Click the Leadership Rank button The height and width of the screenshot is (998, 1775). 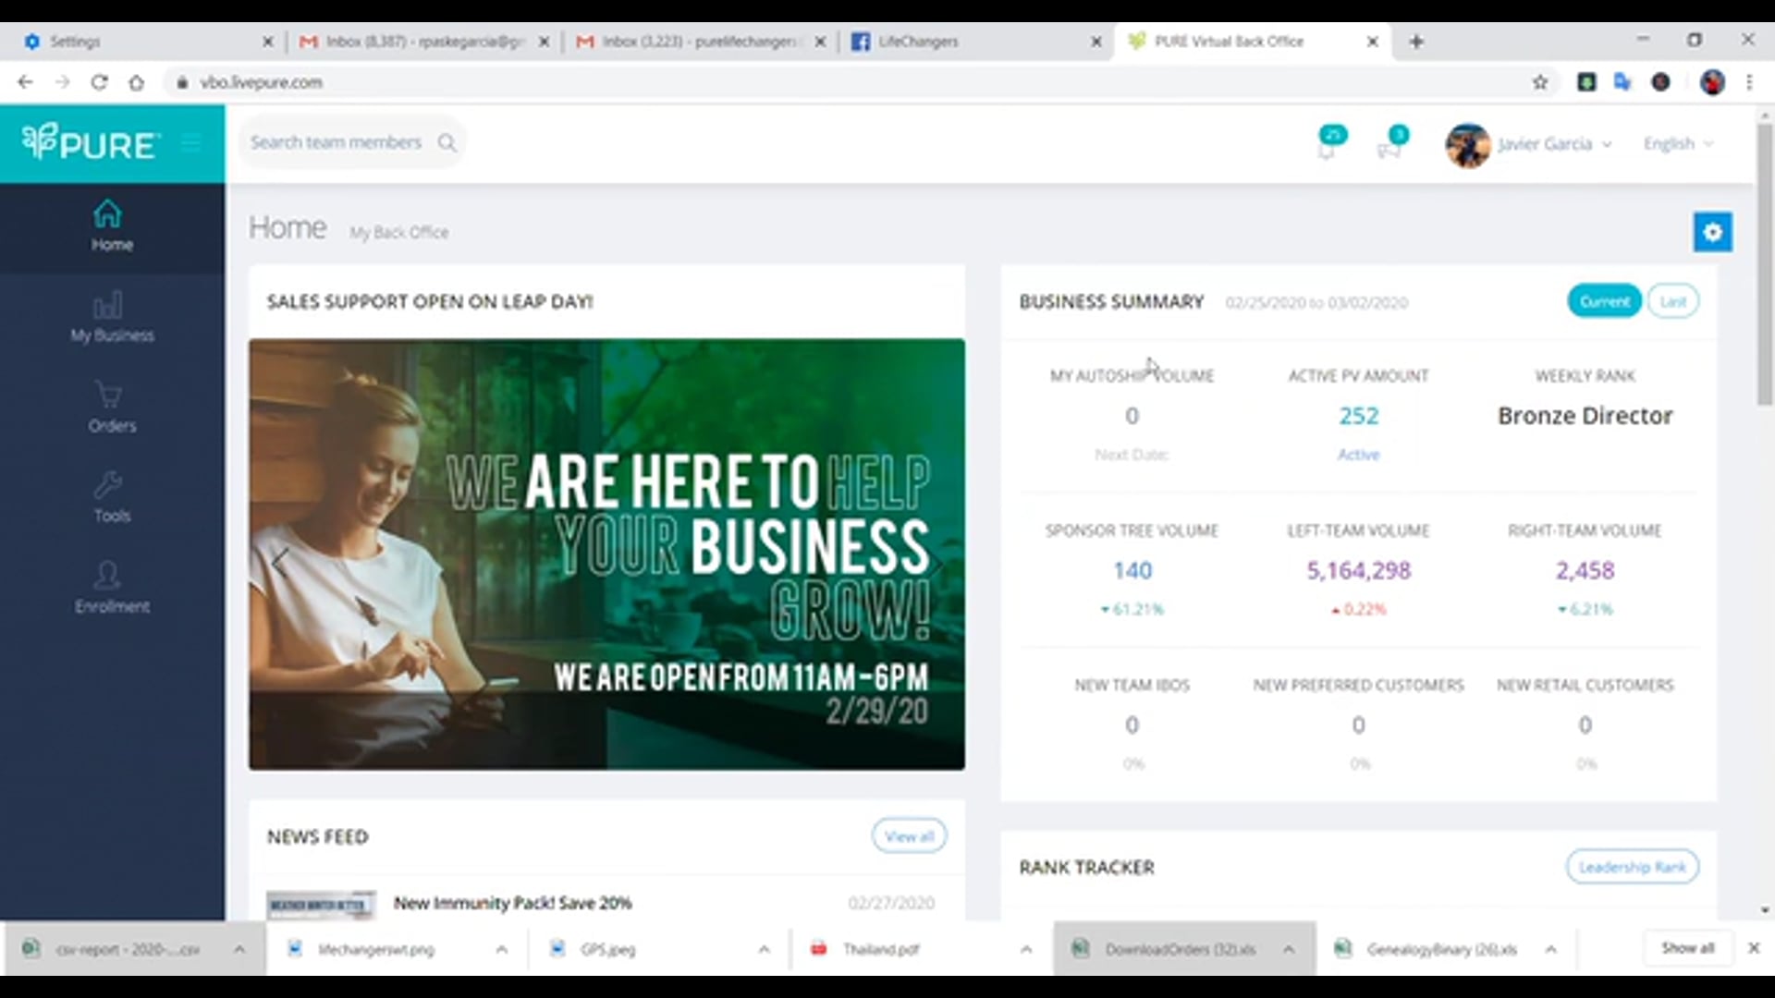[x=1632, y=867]
